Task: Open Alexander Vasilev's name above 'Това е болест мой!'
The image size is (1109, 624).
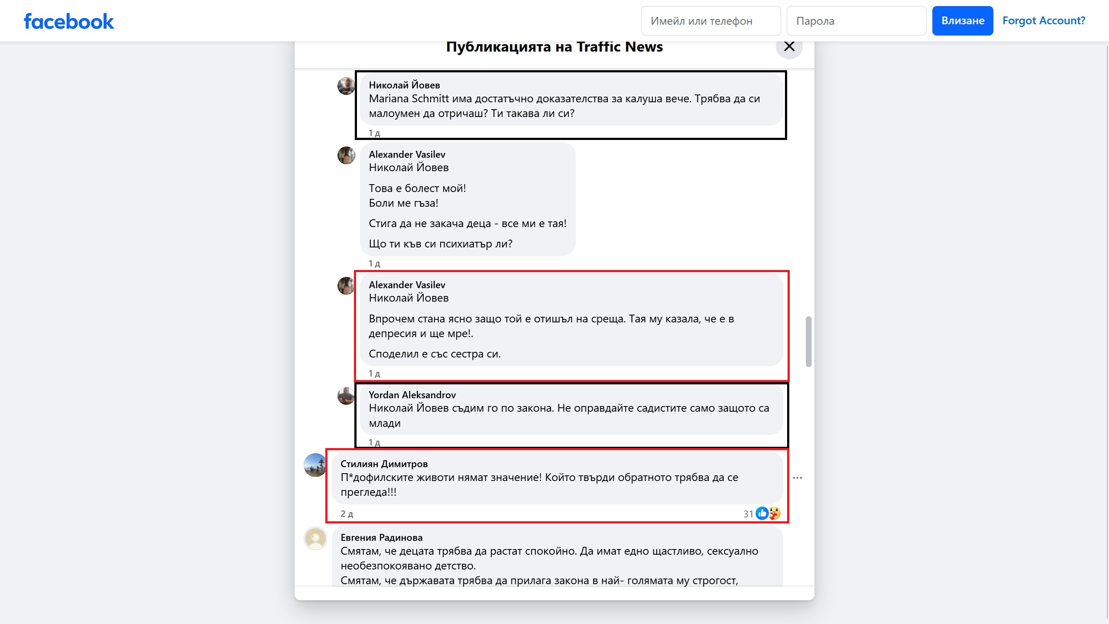Action: [407, 154]
